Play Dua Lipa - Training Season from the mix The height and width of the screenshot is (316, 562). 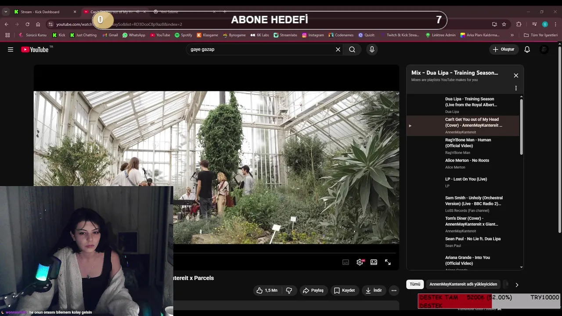(463, 105)
